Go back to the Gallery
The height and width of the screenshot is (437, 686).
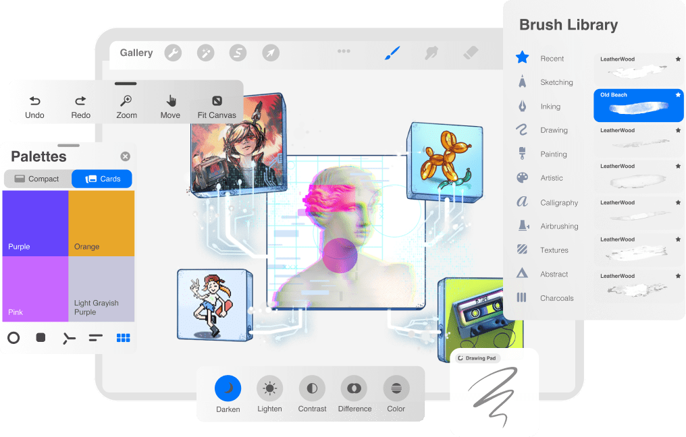(136, 53)
